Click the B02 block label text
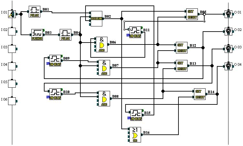This screenshot has height=146, width=243. pos(108,16)
